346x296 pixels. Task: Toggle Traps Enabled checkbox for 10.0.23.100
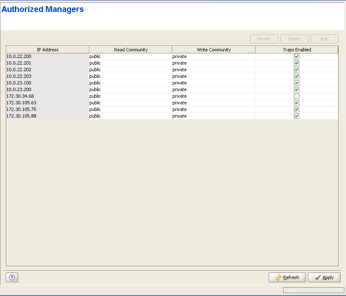coord(296,83)
